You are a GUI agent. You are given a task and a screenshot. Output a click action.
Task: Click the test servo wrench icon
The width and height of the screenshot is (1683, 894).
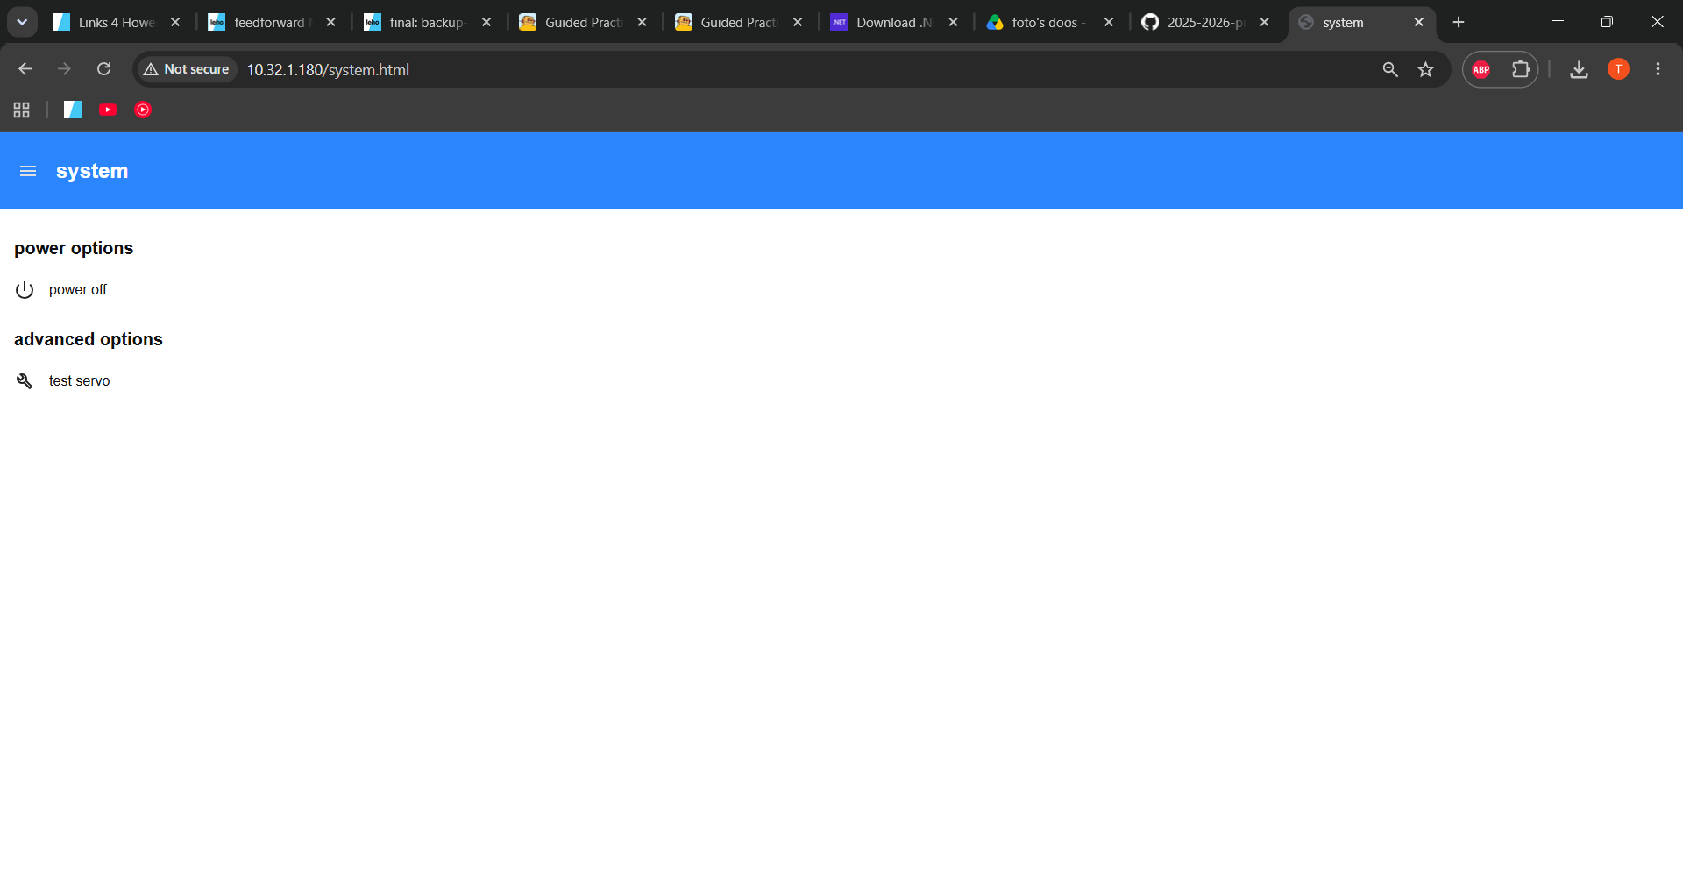coord(25,381)
